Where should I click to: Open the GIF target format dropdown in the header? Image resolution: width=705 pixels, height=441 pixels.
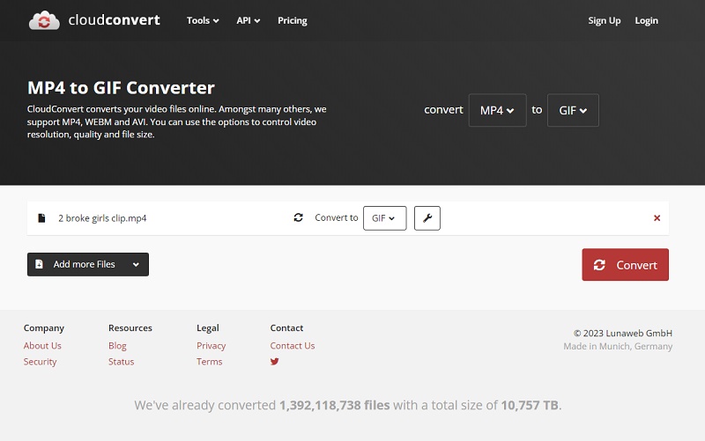(x=573, y=110)
